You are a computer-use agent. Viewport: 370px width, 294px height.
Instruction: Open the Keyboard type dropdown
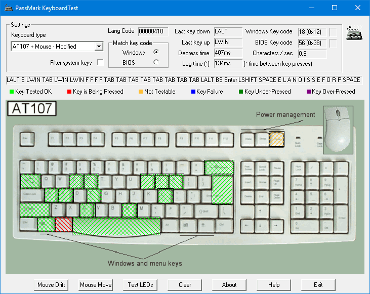coord(98,47)
